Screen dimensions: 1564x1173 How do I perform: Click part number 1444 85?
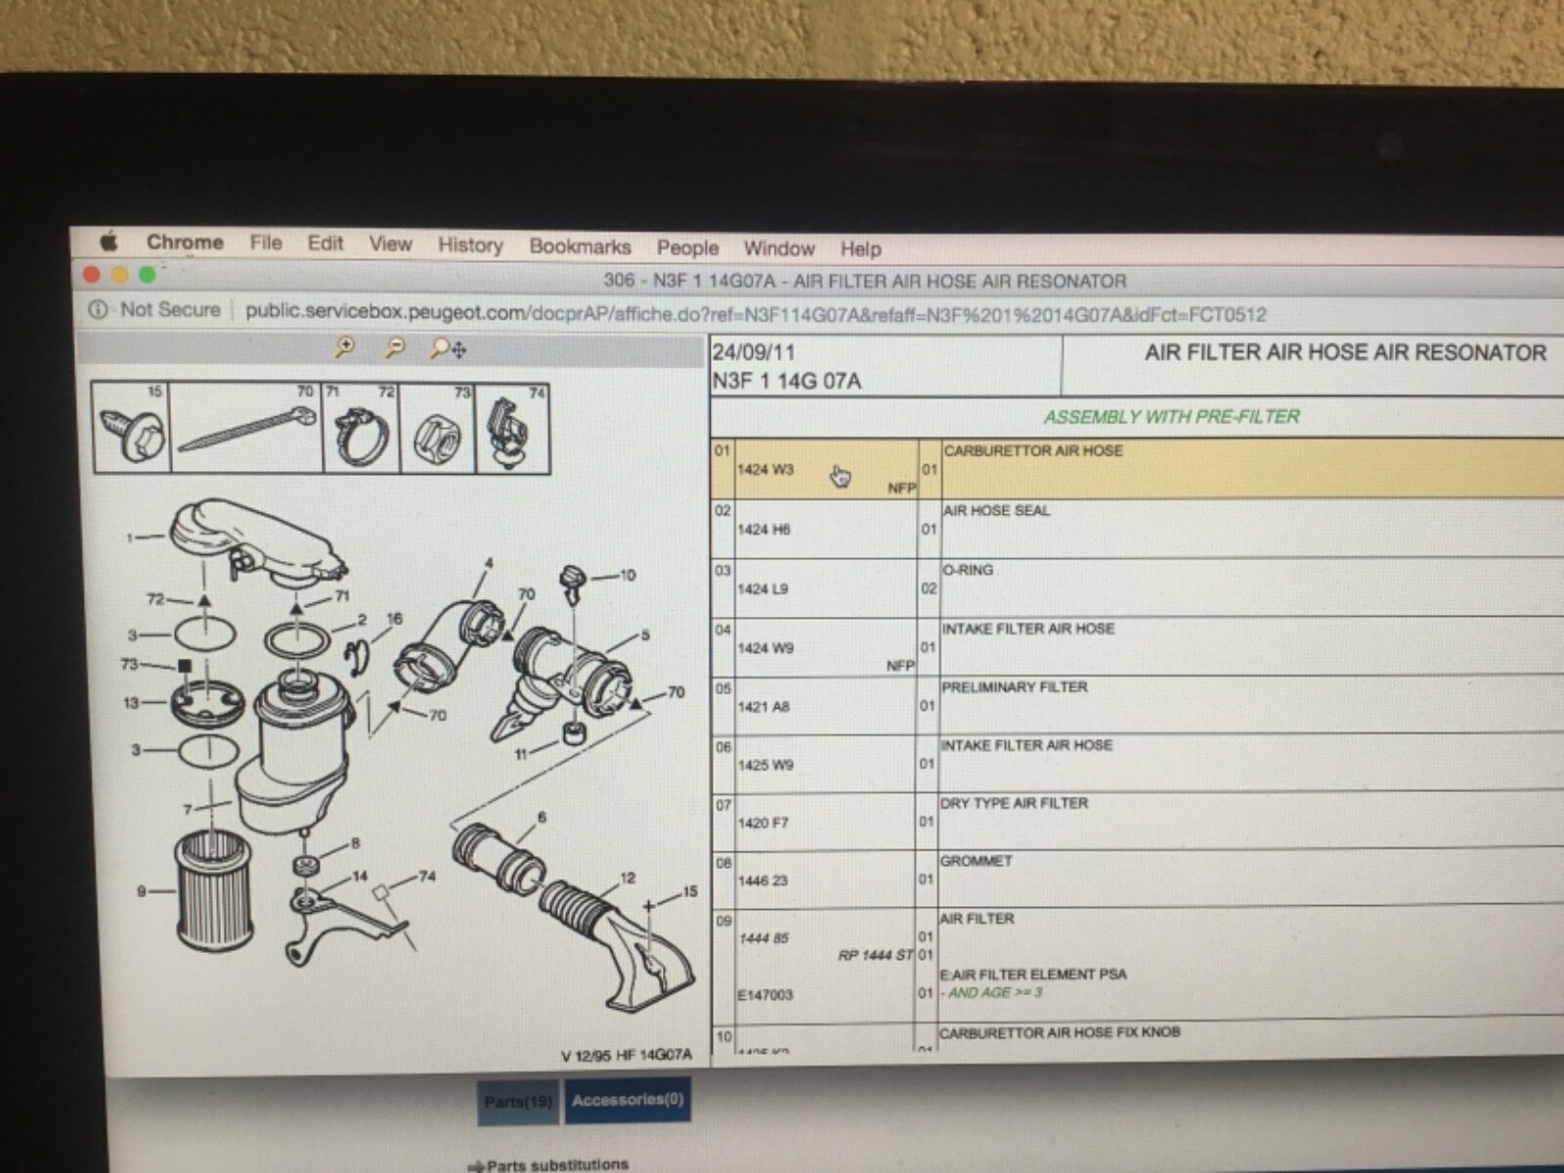tap(763, 937)
